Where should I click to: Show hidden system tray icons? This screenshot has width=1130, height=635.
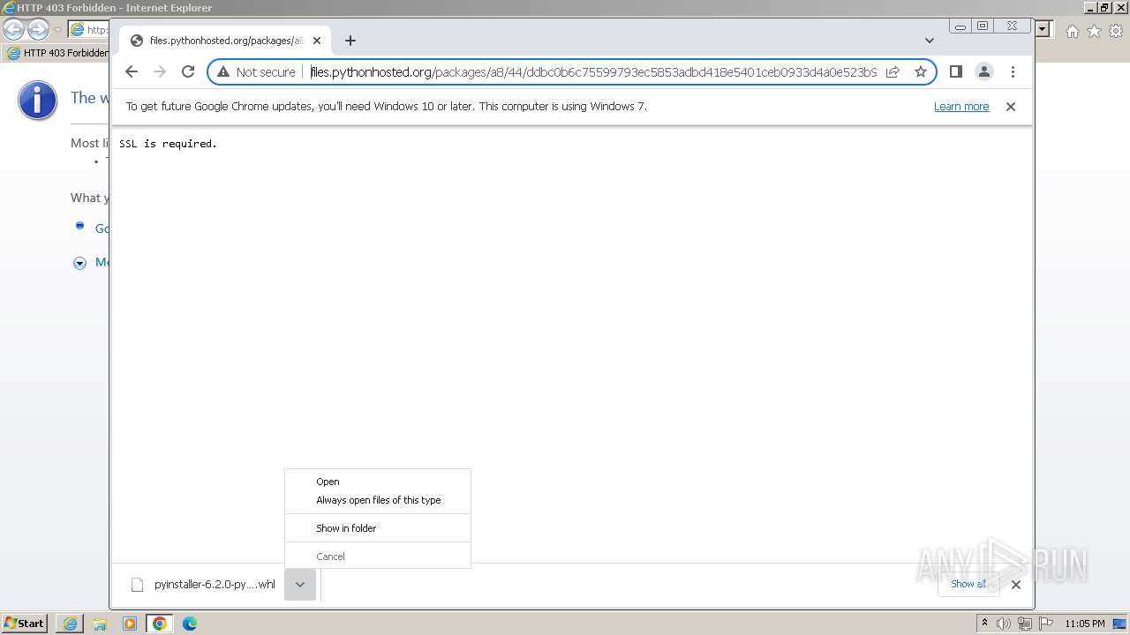click(x=984, y=624)
